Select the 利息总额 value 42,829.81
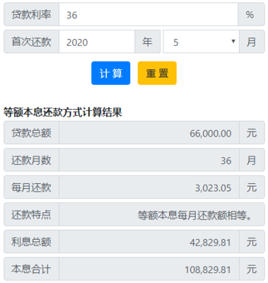 (210, 243)
